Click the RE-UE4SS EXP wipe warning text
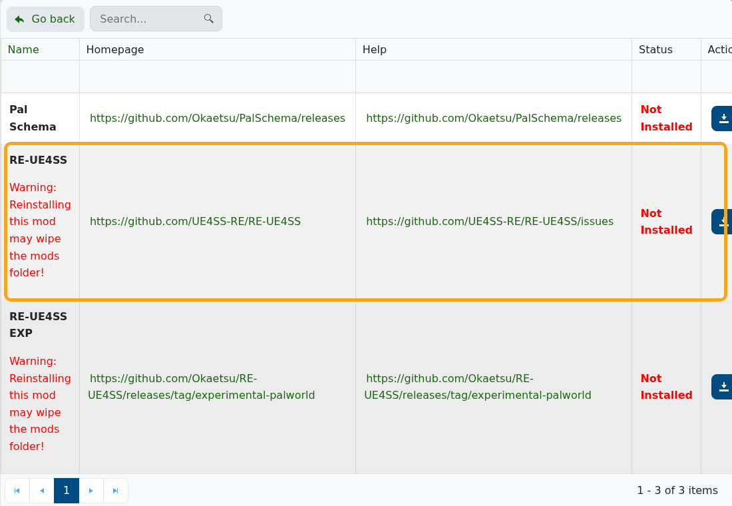 point(40,403)
